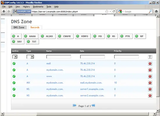Remove the MX record row

[x=150, y=83]
